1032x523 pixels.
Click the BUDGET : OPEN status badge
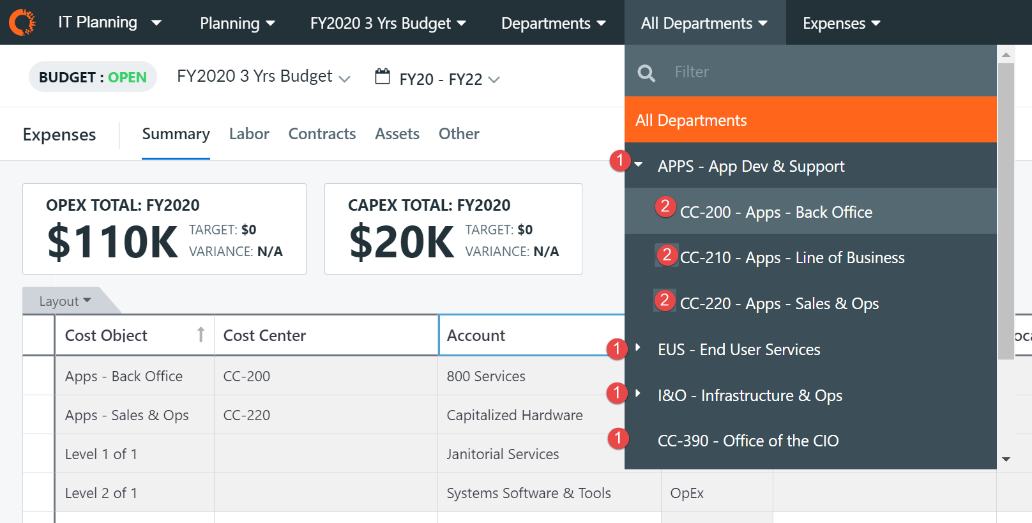[x=93, y=77]
